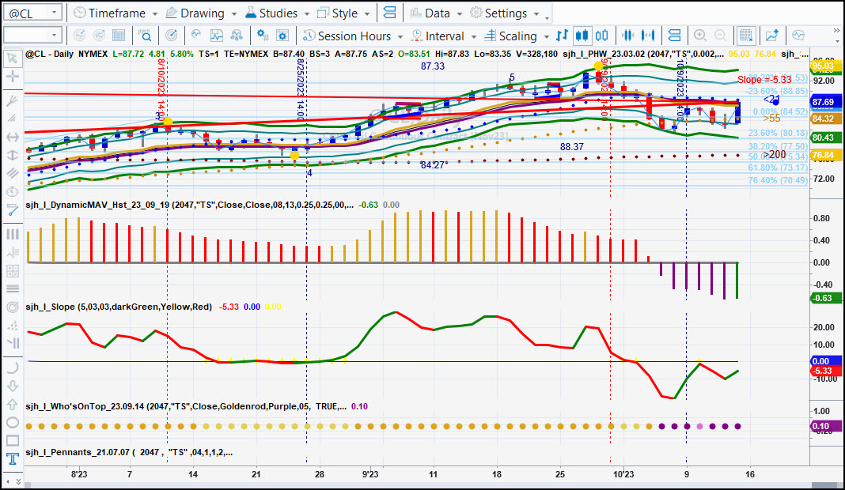Click the framed waveform chart icon

pyautogui.click(x=217, y=36)
